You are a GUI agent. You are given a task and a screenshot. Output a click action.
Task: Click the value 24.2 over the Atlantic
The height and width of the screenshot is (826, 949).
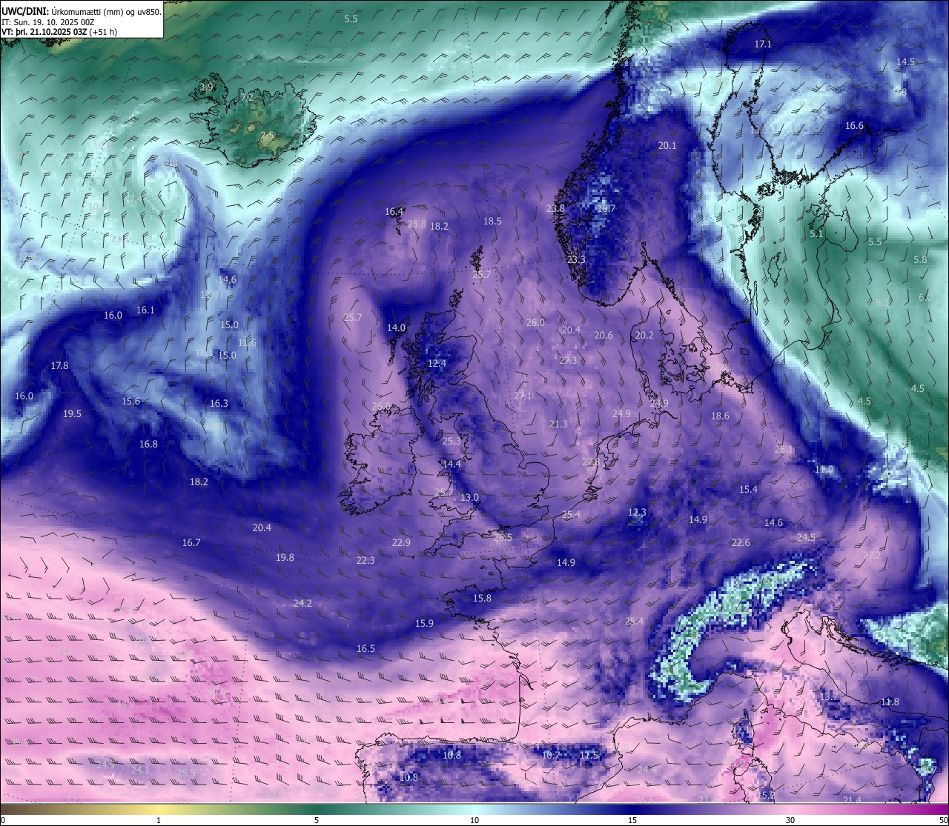point(302,604)
